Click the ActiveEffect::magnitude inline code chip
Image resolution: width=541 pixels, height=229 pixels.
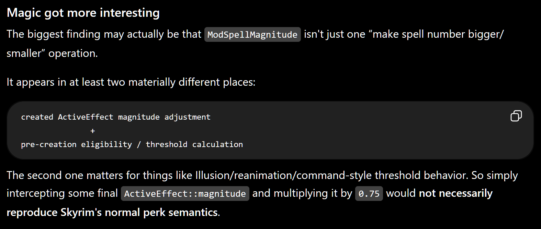(185, 194)
